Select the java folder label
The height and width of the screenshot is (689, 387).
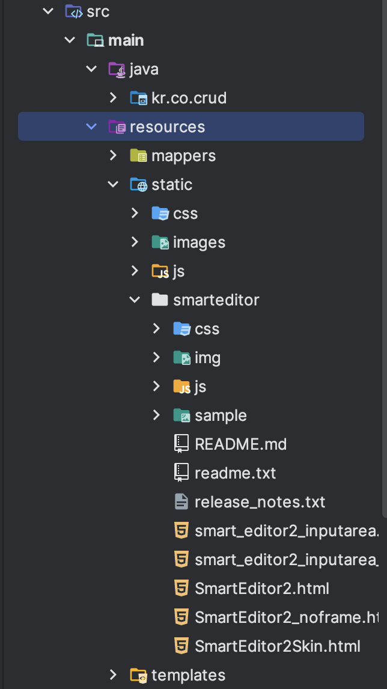coord(144,70)
